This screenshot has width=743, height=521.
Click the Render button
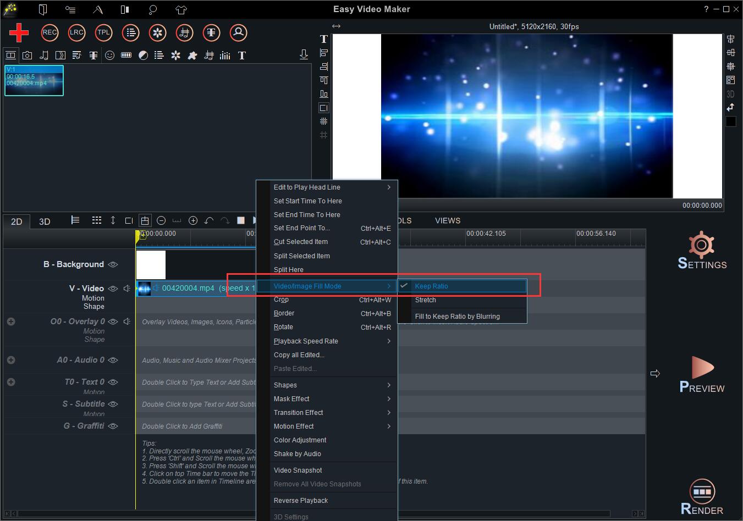pos(702,497)
